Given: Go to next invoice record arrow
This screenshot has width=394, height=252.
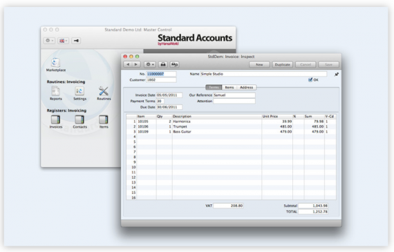Looking at the screenshot, I should (x=136, y=64).
